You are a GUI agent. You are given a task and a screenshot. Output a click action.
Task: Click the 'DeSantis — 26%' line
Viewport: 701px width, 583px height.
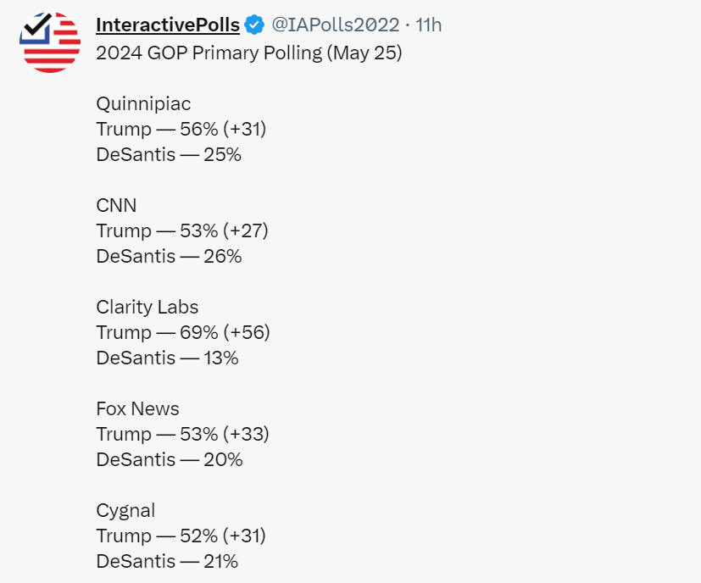pyautogui.click(x=169, y=257)
